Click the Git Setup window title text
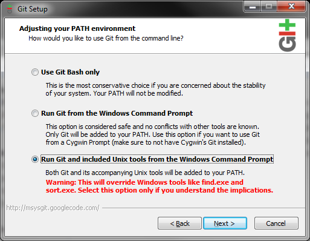The height and width of the screenshot is (241, 310). 33,9
